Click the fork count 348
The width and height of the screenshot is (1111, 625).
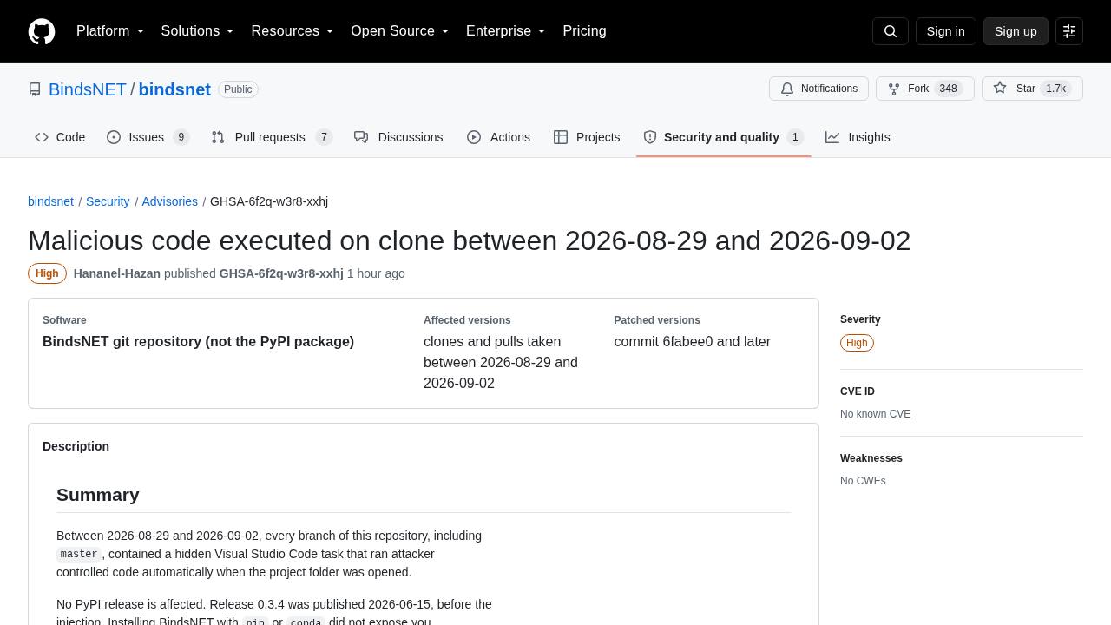coord(948,89)
